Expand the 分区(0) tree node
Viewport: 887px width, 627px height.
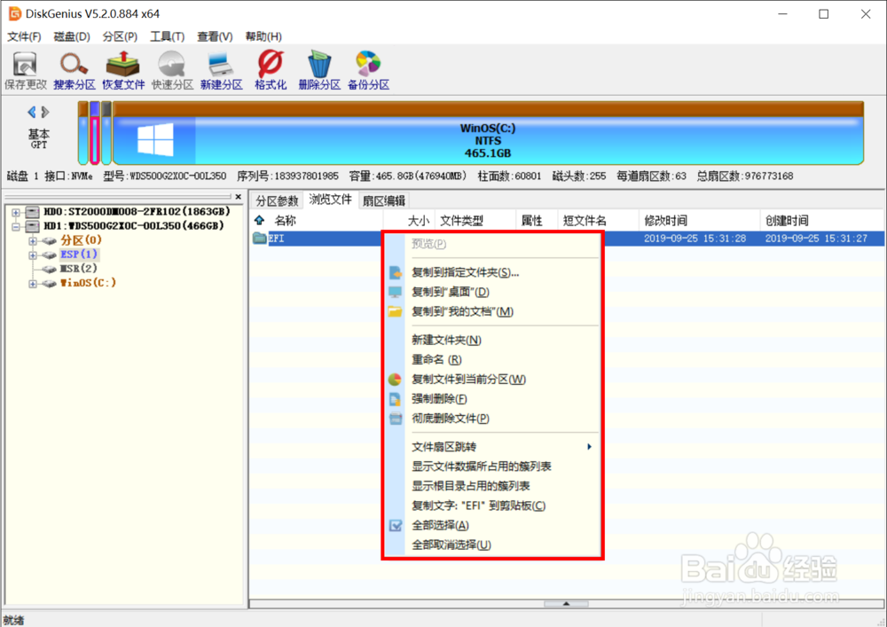(x=33, y=241)
